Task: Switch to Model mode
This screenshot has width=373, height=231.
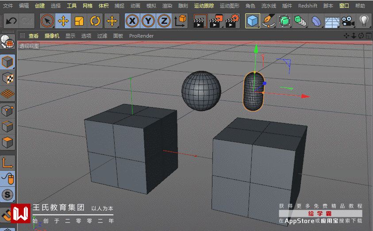Action: 8,62
